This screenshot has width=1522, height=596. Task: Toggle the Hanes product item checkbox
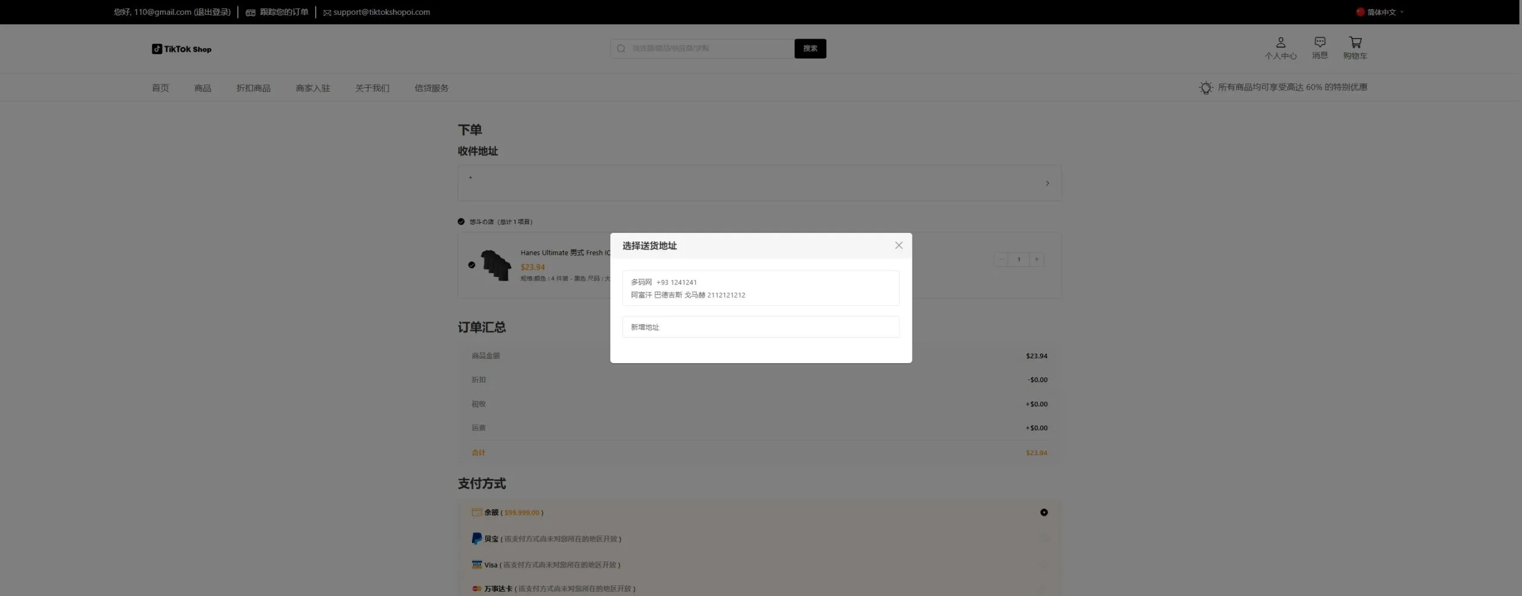(471, 265)
